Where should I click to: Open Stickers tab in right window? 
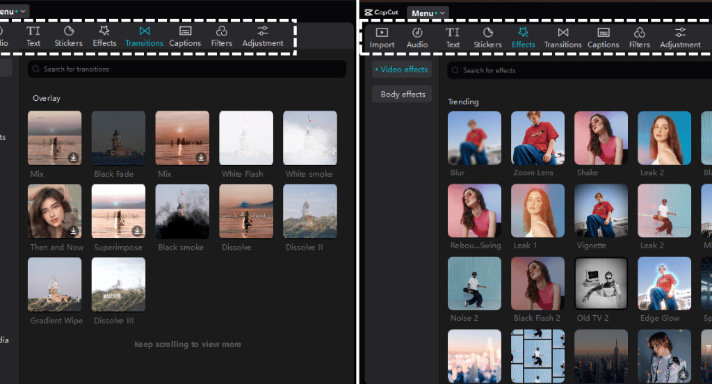[487, 38]
